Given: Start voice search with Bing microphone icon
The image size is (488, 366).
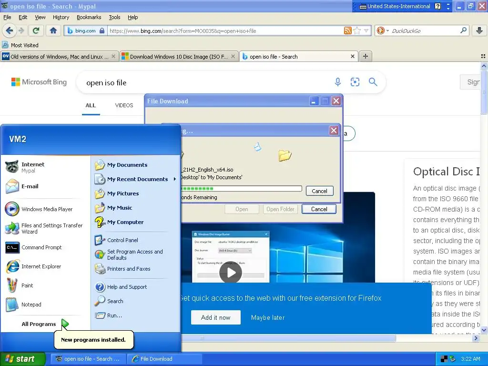Looking at the screenshot, I should tap(338, 82).
